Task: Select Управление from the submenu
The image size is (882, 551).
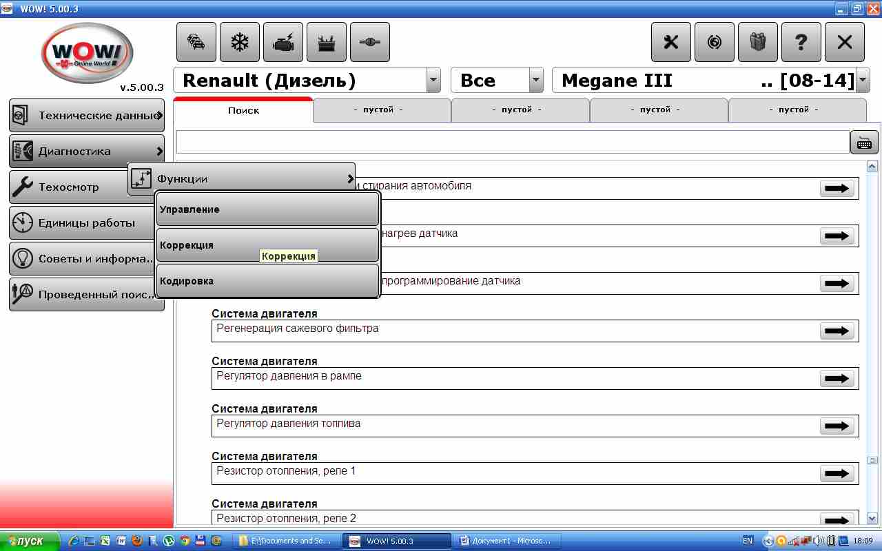Action: (x=267, y=209)
